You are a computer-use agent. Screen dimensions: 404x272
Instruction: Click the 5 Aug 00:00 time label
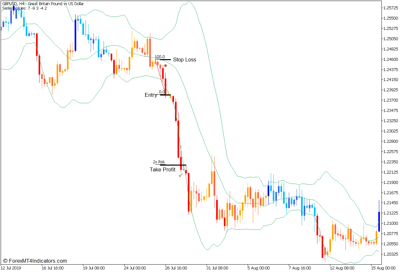[x=259, y=268]
